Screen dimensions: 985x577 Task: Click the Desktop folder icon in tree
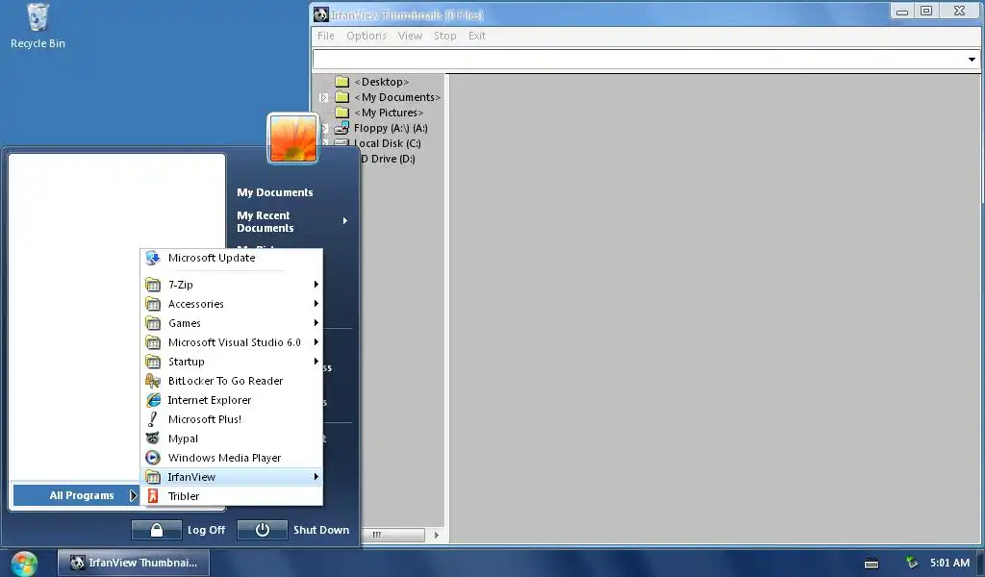point(341,82)
